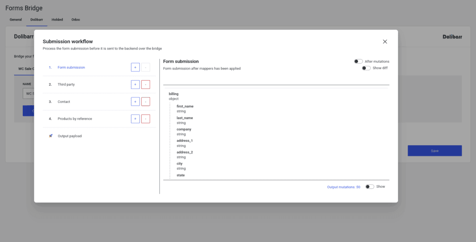476x242 pixels.
Task: Toggle Show output mutations switch
Action: [x=370, y=186]
